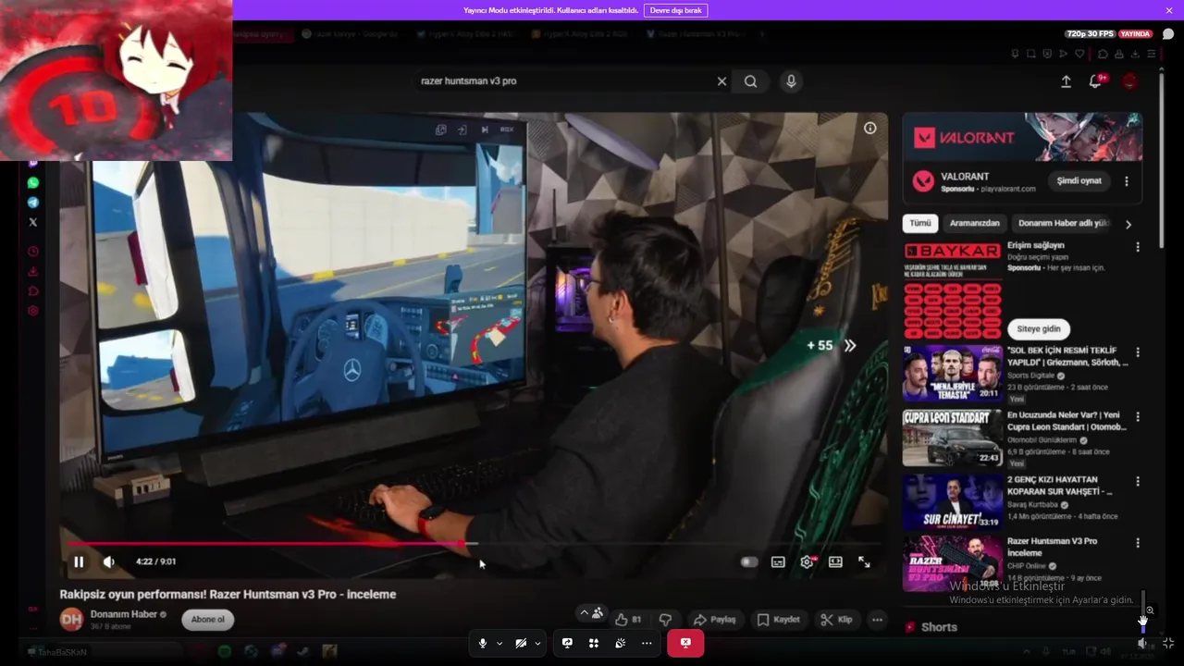Open the Donanım Haber channel name link
Image resolution: width=1184 pixels, height=666 pixels.
[124, 614]
